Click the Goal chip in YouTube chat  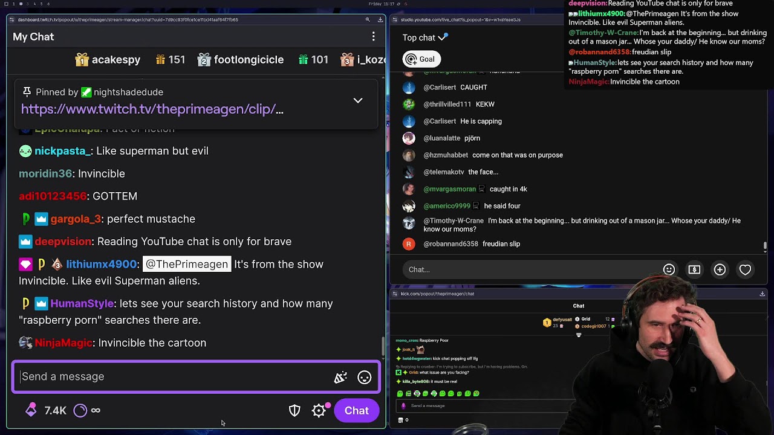pyautogui.click(x=421, y=59)
